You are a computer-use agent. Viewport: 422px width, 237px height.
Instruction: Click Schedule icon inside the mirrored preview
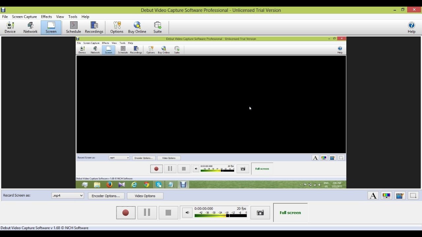coord(123,50)
